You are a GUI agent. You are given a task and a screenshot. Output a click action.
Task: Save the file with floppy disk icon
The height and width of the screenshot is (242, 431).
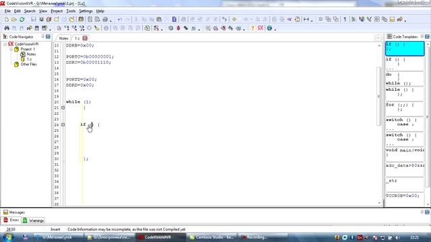click(x=34, y=19)
